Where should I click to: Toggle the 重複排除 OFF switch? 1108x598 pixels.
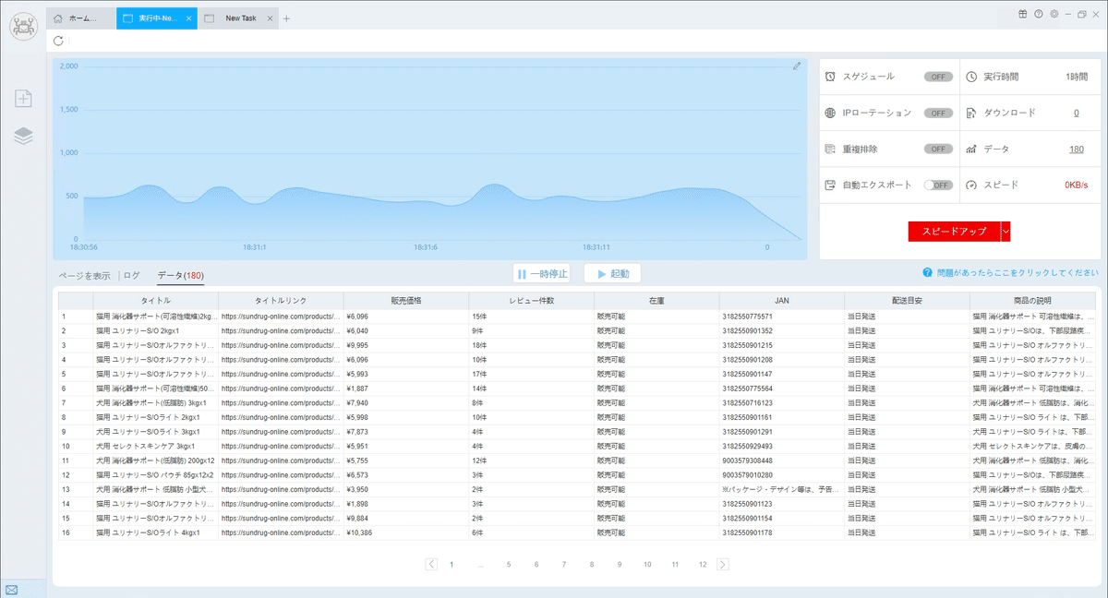click(938, 149)
